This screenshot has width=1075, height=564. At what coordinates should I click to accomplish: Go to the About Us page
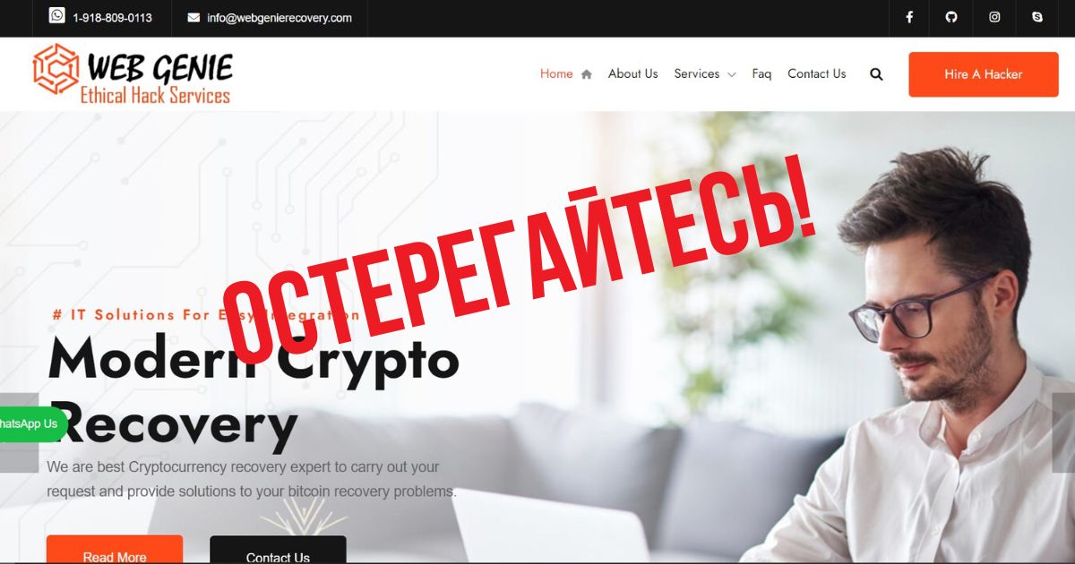632,74
